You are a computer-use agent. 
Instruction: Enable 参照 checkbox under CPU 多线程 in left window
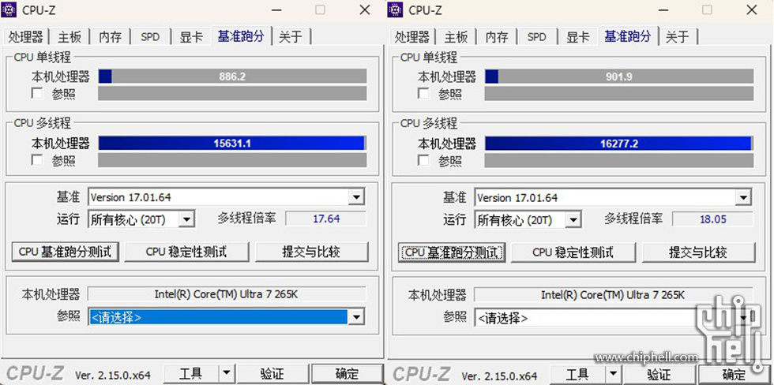click(x=36, y=159)
